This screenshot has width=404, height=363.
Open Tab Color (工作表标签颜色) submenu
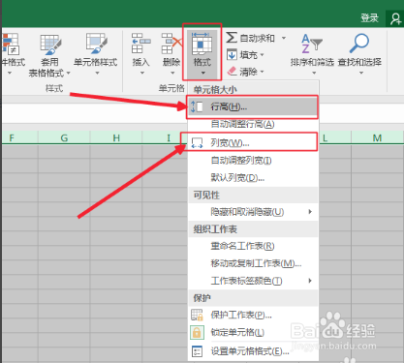[253, 281]
